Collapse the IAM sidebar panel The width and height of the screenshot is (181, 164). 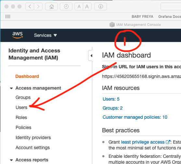pyautogui.click(x=90, y=56)
